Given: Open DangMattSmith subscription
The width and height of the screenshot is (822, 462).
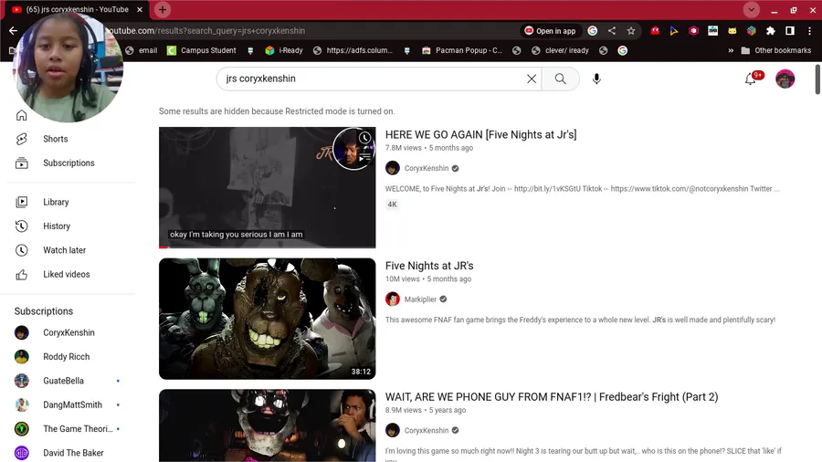Looking at the screenshot, I should click(70, 404).
